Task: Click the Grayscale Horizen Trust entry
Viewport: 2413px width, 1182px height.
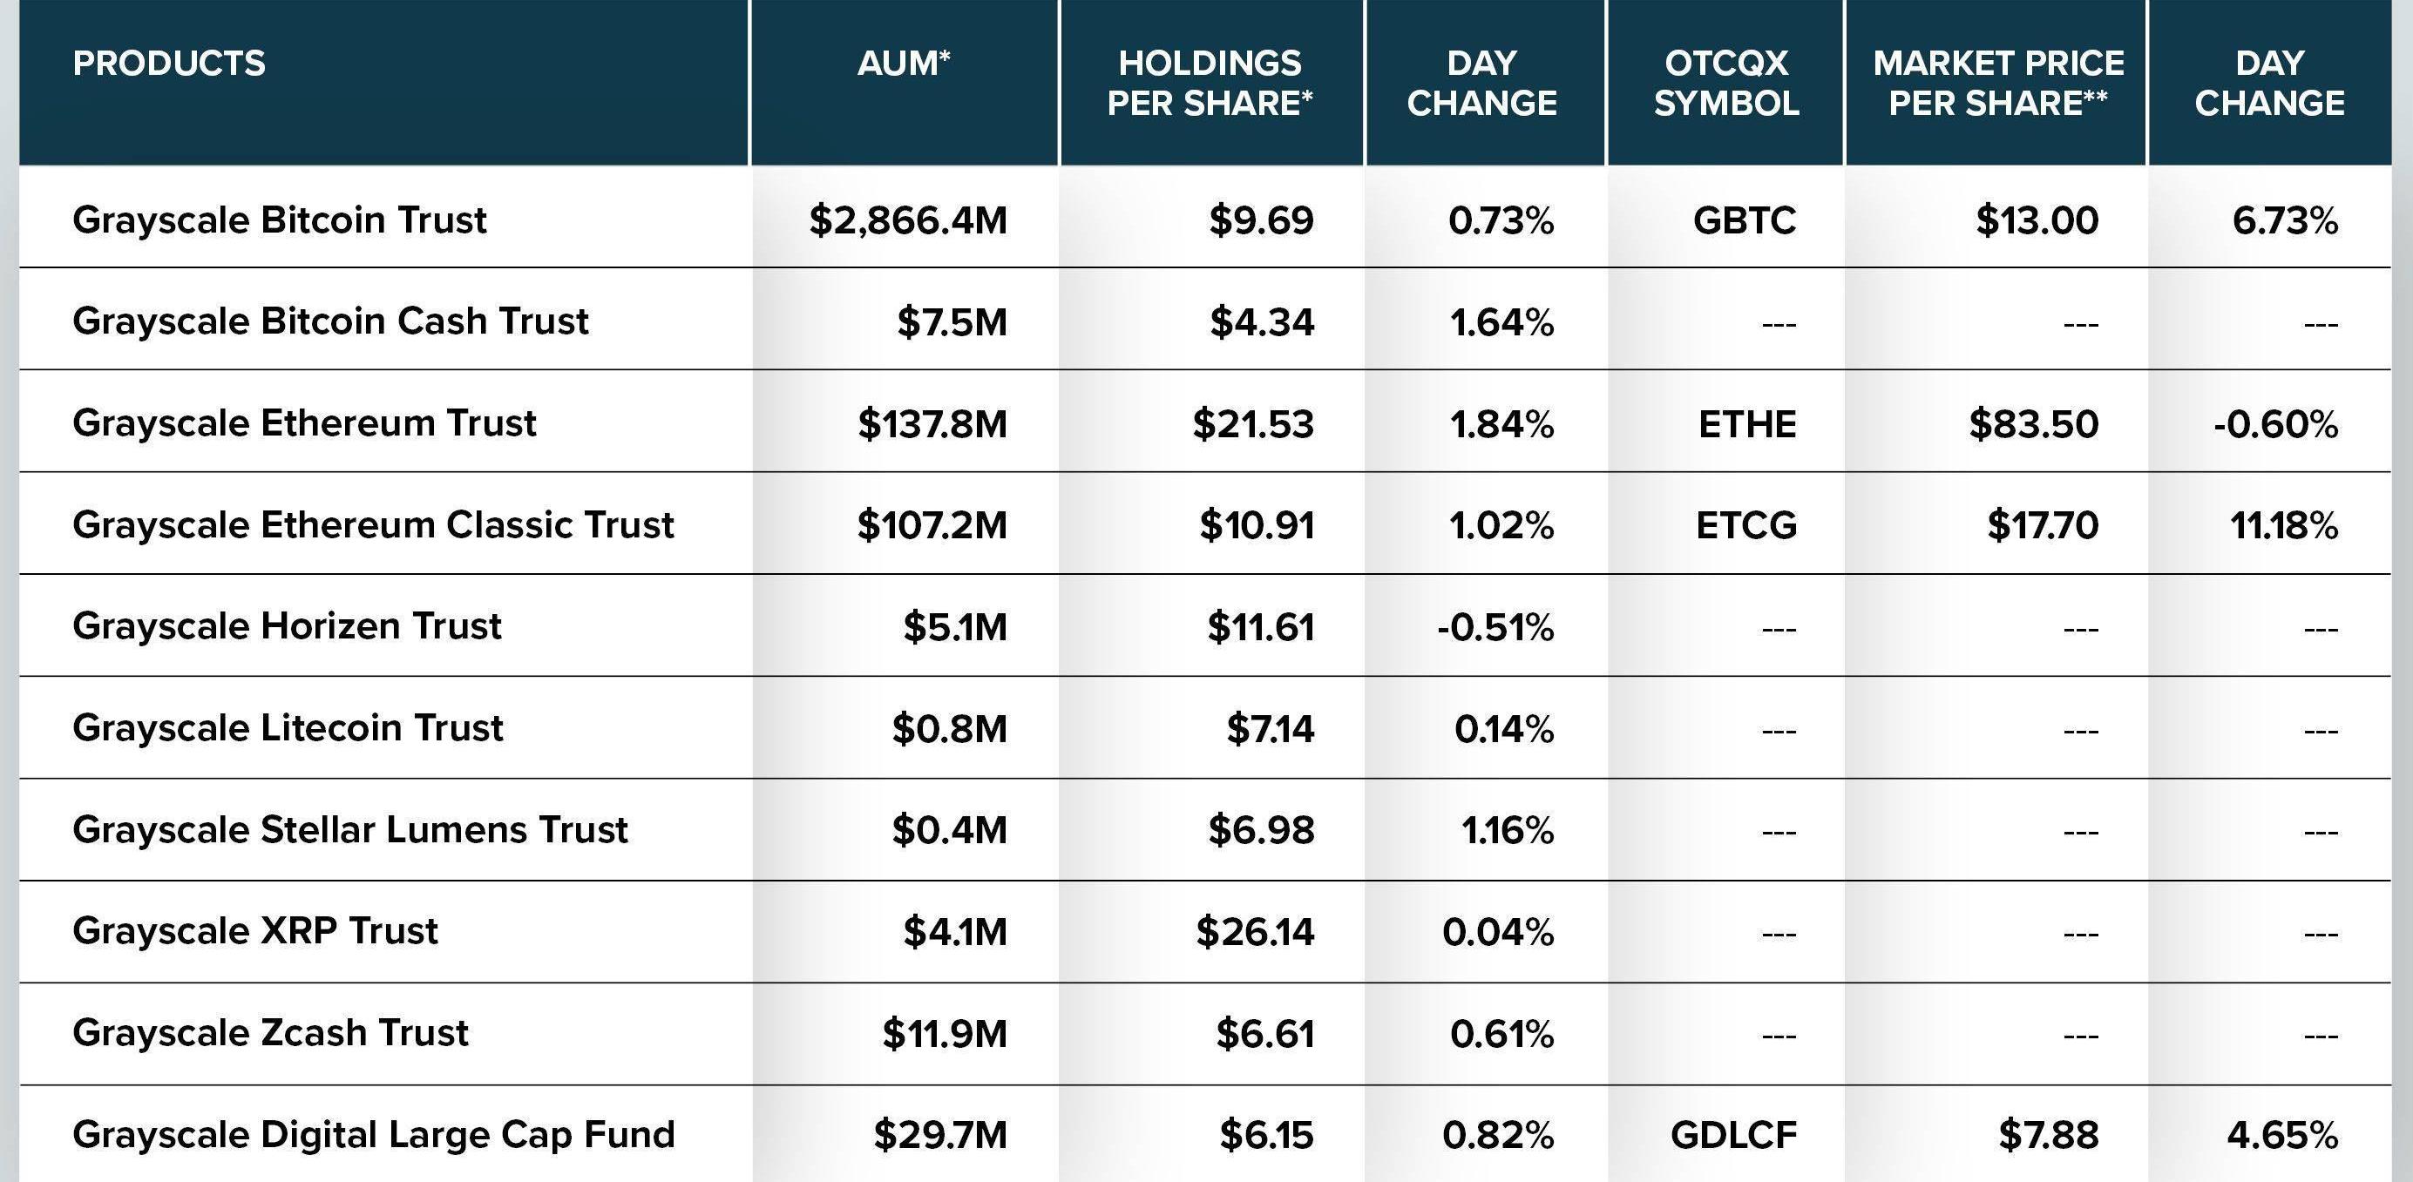Action: (287, 625)
